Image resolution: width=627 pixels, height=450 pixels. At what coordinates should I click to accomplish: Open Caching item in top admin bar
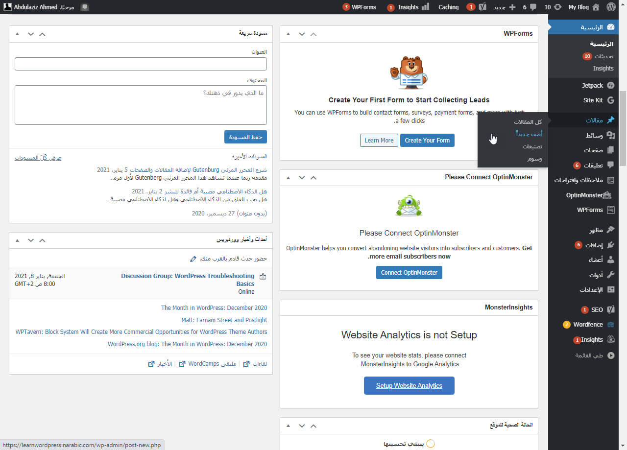coord(448,7)
